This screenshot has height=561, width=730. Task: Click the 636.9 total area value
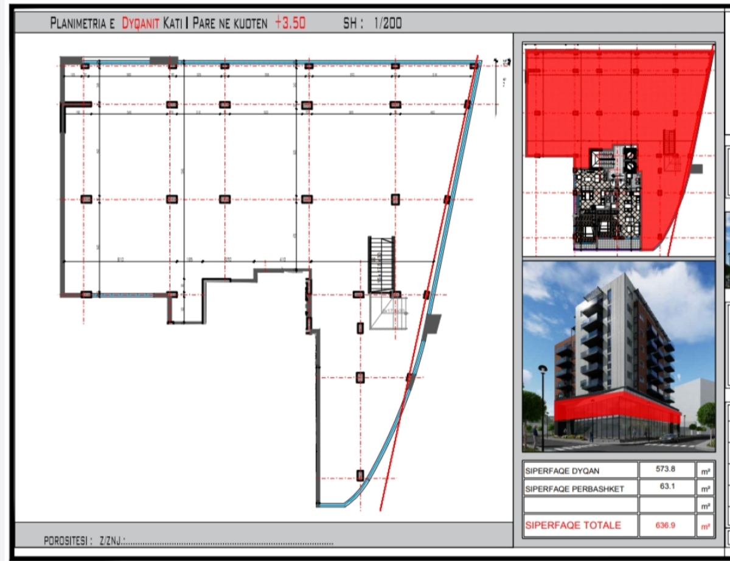[665, 525]
